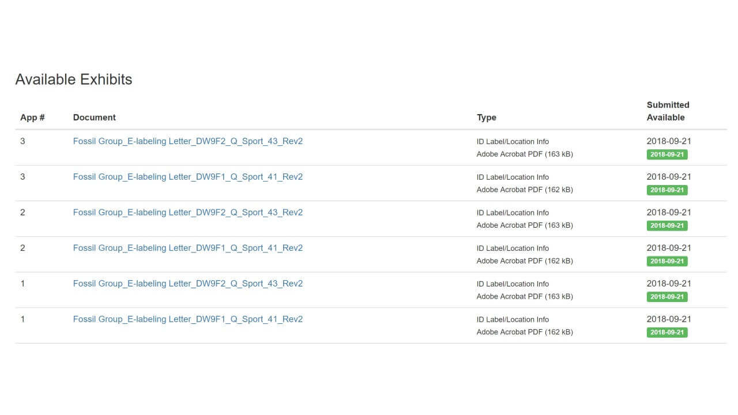Click the "Submitted Available" column header
The height and width of the screenshot is (415, 738).
(x=668, y=111)
